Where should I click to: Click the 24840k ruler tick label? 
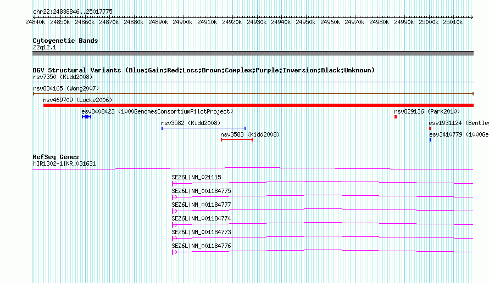click(35, 22)
